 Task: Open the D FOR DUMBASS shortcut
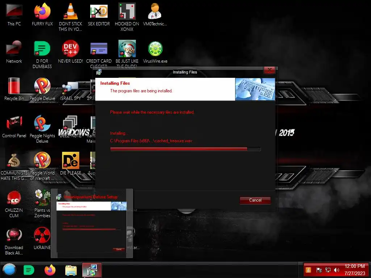click(42, 54)
